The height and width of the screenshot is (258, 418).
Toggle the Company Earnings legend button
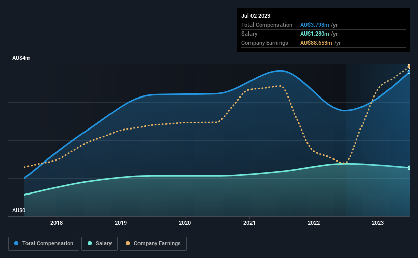153,244
